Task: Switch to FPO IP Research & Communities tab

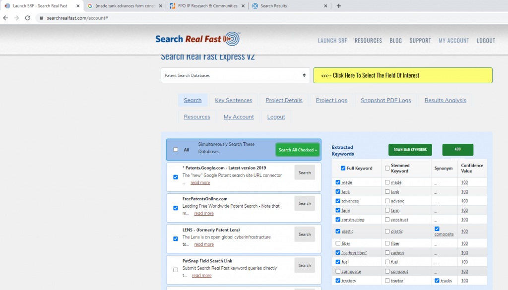Action: coord(207,6)
